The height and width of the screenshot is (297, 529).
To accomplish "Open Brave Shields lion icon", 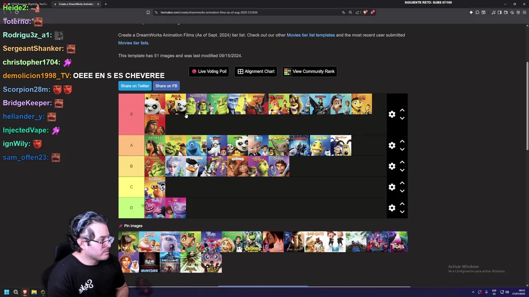I will (365, 12).
